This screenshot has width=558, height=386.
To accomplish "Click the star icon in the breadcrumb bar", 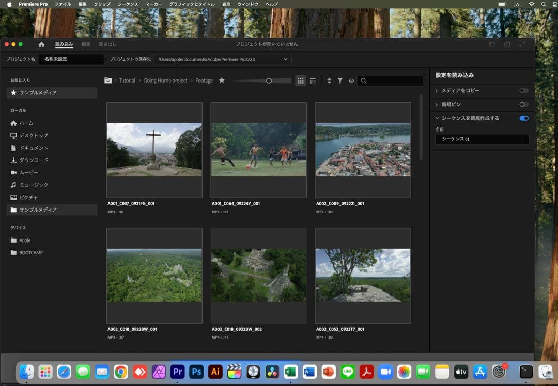I will pyautogui.click(x=221, y=81).
